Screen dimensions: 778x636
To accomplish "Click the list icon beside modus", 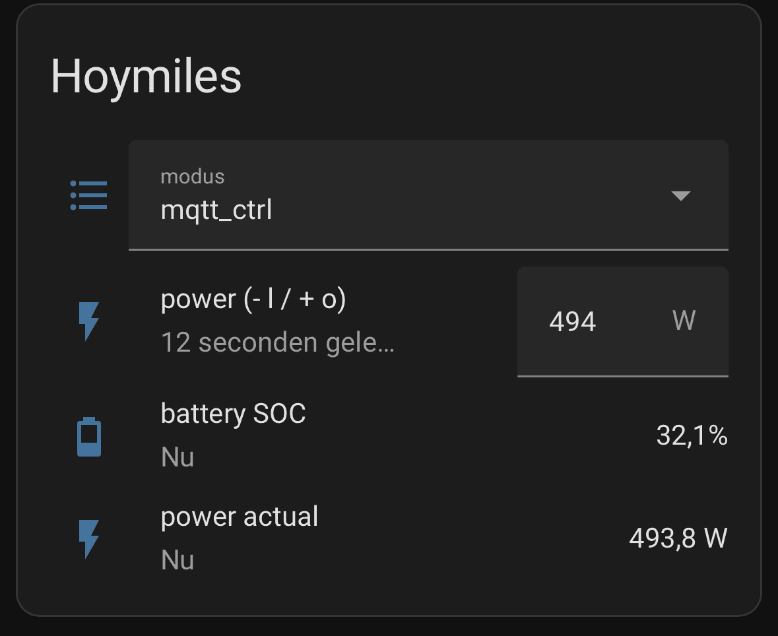I will point(88,195).
